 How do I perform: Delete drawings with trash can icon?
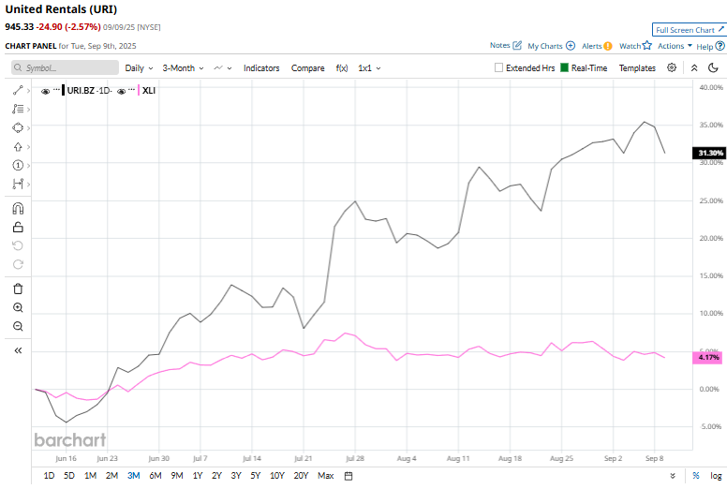point(18,289)
